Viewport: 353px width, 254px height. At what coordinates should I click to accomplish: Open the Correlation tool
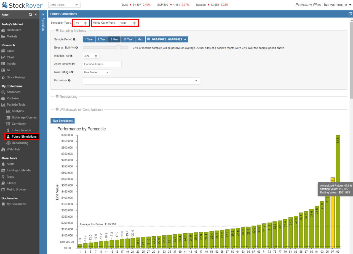(19, 124)
